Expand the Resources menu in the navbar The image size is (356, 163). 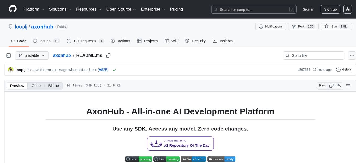click(x=88, y=9)
